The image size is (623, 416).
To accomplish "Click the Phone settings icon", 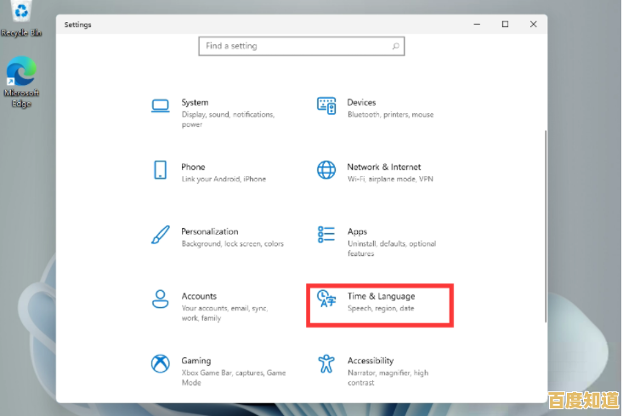I will [160, 170].
